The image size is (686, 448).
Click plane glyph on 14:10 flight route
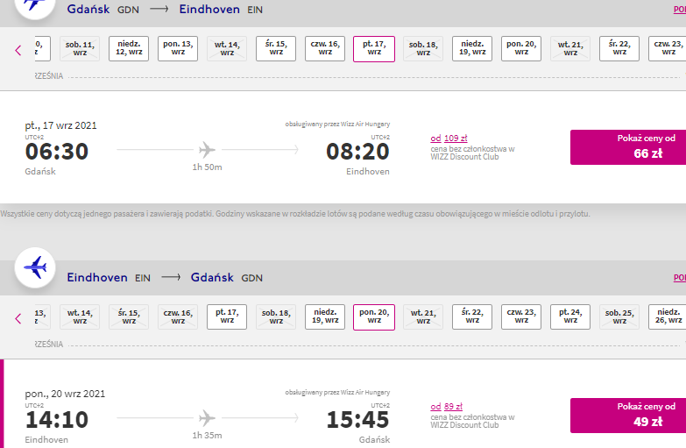pyautogui.click(x=207, y=418)
